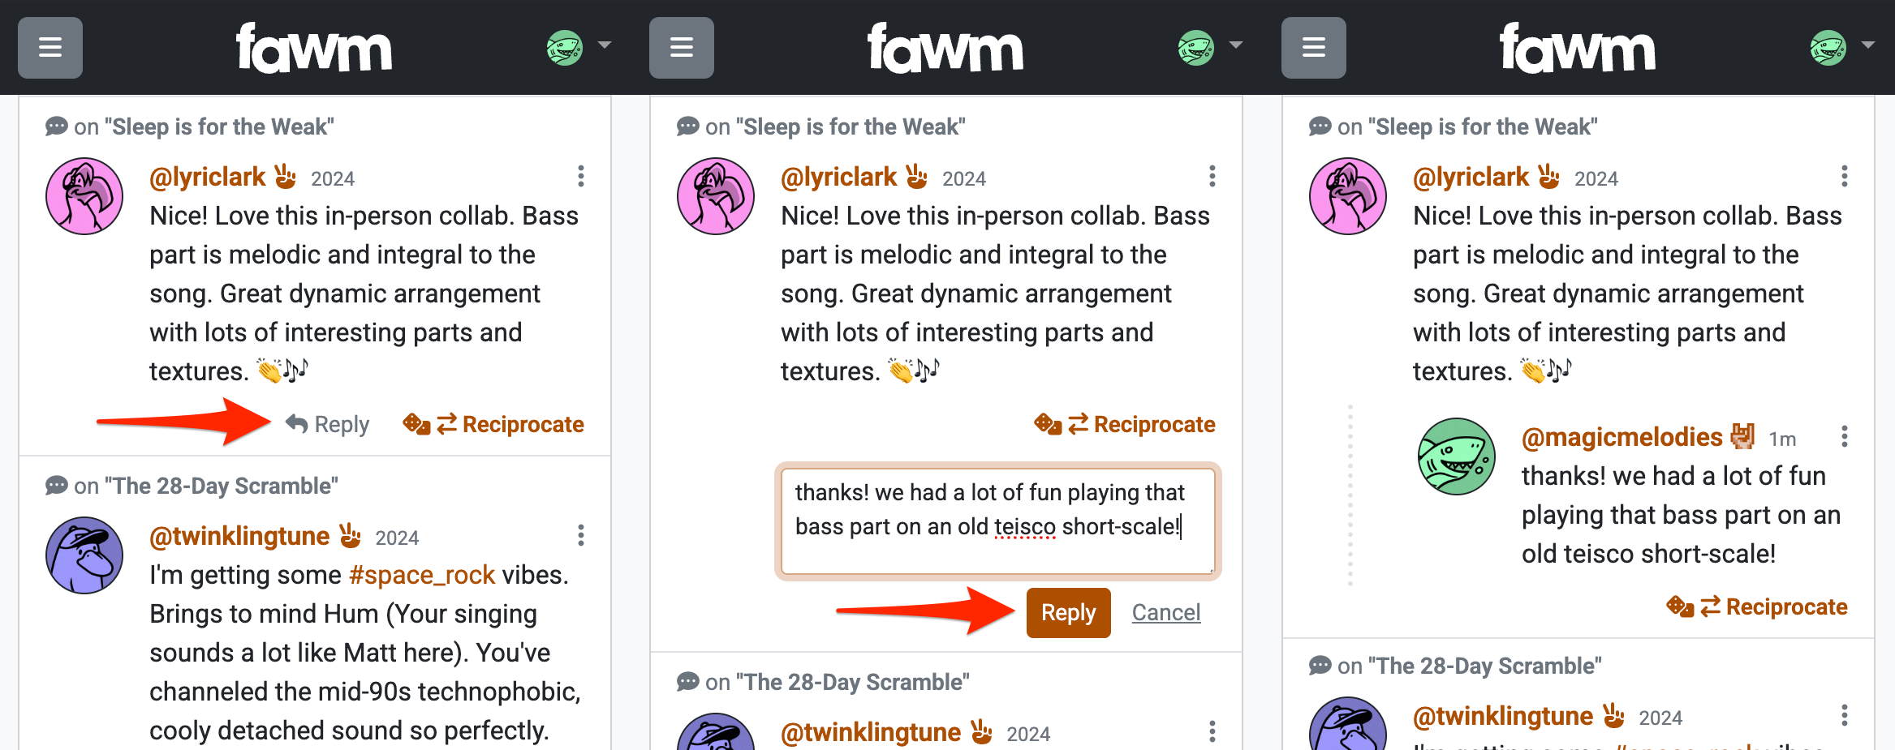The image size is (1895, 750).
Task: Open @lyriclark's profile
Action: click(x=208, y=177)
